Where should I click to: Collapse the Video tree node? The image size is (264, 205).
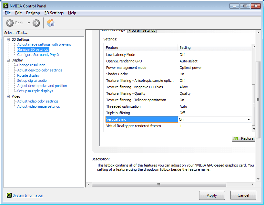(x=8, y=96)
